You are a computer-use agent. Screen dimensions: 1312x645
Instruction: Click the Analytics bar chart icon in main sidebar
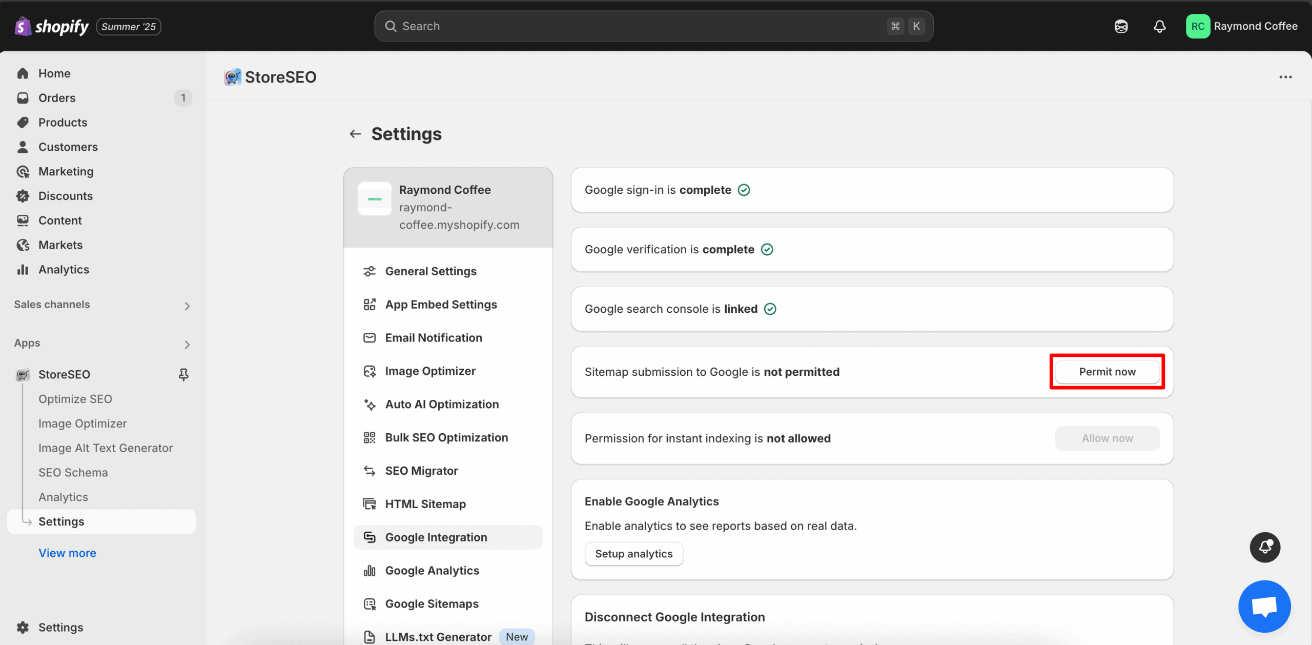click(x=23, y=270)
